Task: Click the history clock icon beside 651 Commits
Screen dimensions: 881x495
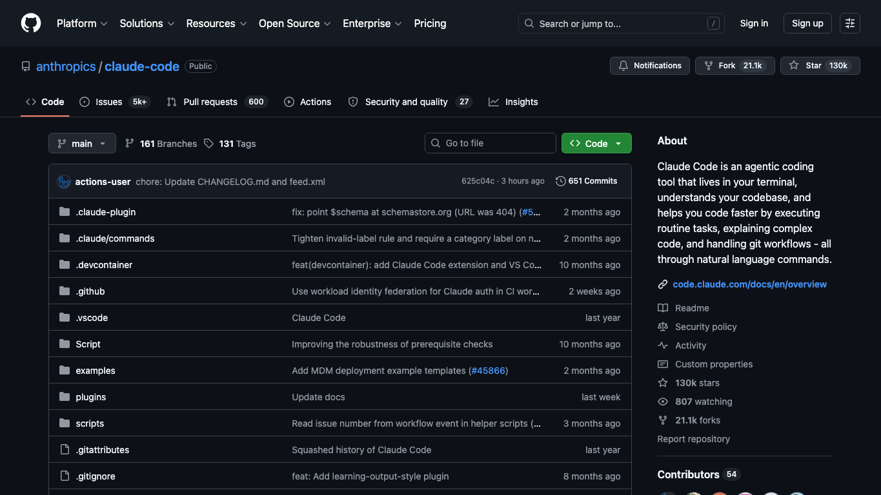Action: [x=561, y=181]
